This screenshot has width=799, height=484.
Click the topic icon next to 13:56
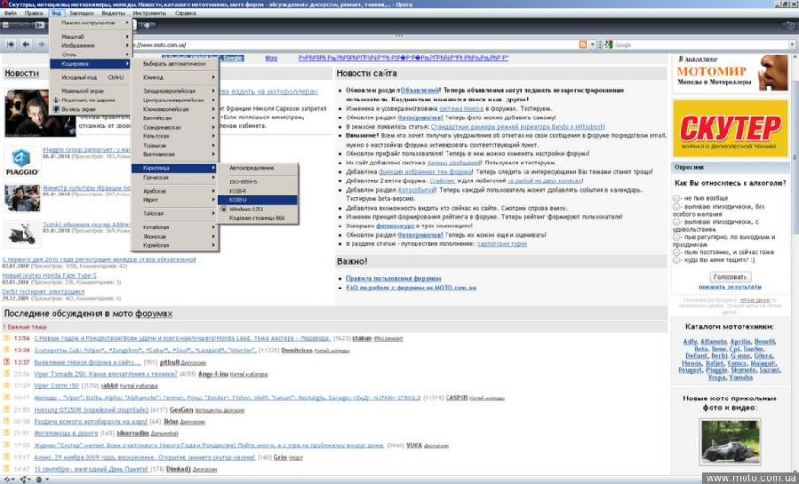pos(7,337)
